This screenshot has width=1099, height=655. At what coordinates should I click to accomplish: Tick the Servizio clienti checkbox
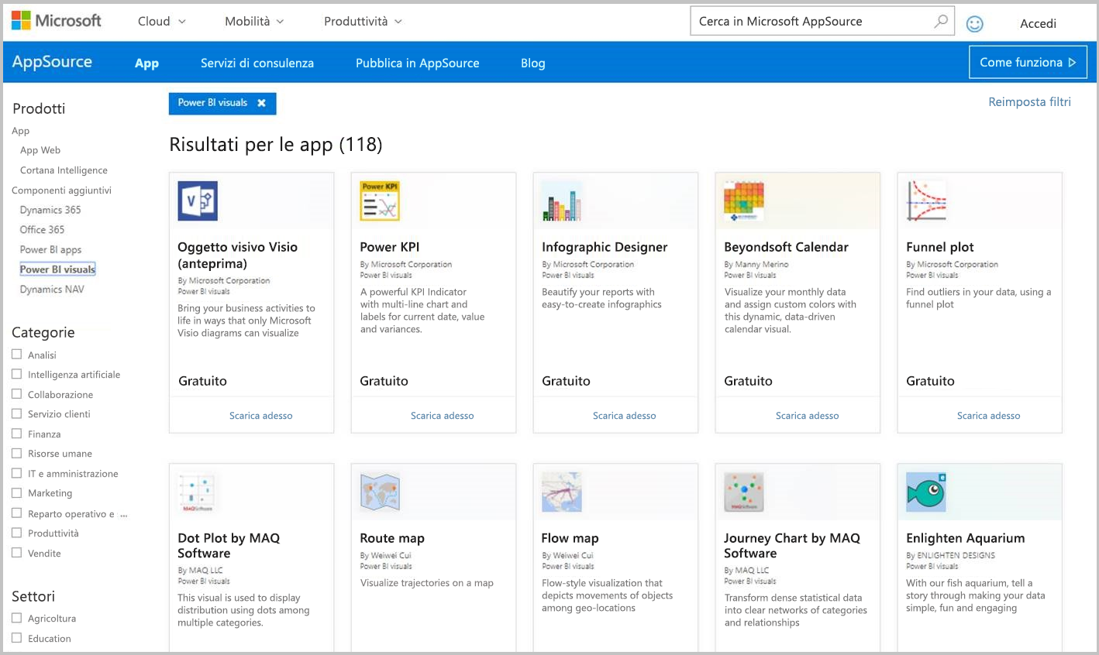pos(17,413)
